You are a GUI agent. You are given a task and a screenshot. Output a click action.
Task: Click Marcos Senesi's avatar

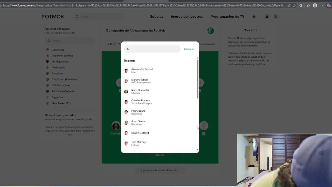click(x=126, y=81)
